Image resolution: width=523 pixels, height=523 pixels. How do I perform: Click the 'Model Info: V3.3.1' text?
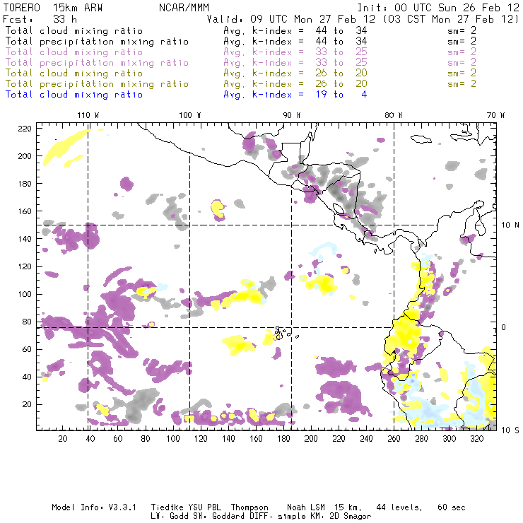tap(94, 507)
